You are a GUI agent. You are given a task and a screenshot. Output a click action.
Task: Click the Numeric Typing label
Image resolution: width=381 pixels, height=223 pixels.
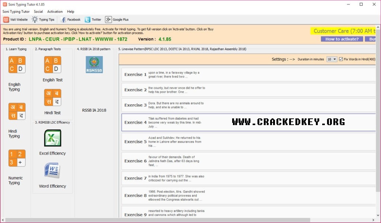click(x=16, y=180)
